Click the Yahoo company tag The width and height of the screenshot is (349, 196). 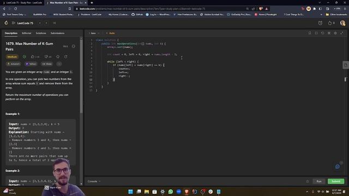point(31,64)
